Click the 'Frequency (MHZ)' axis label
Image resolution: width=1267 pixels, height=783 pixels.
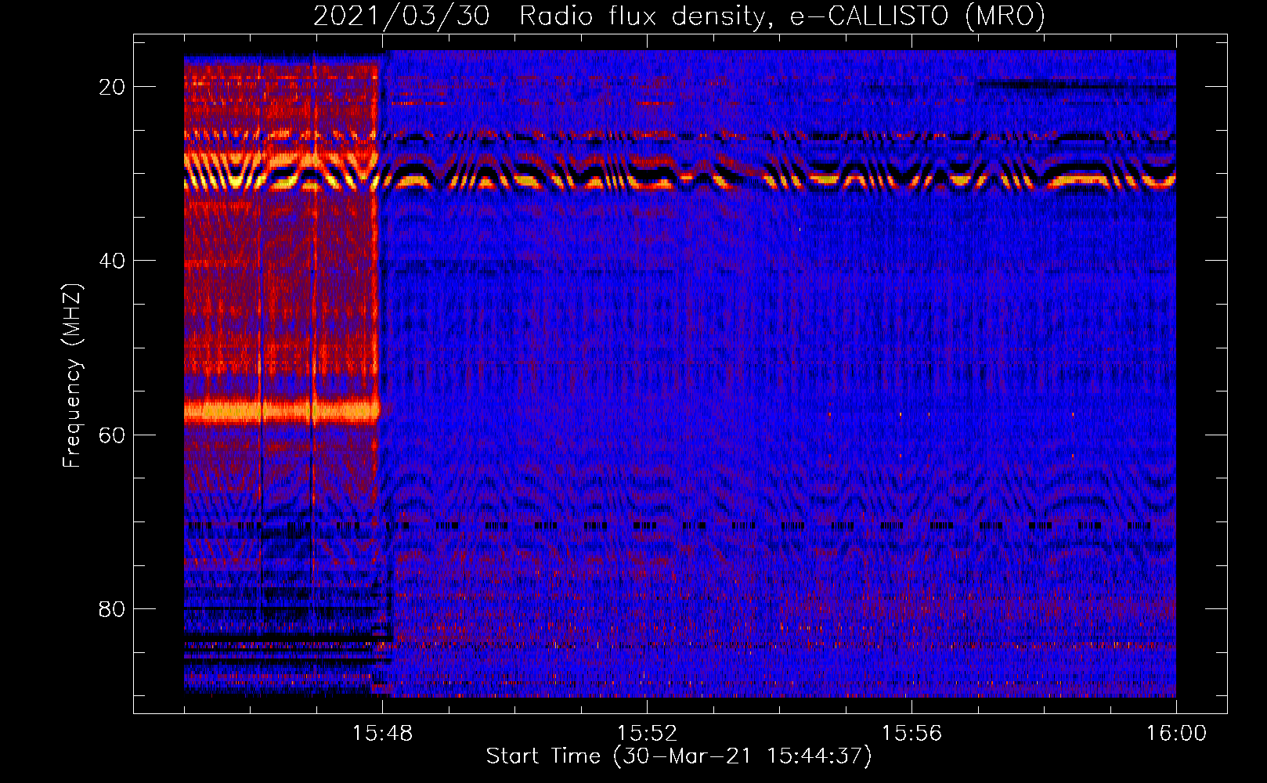coord(72,375)
